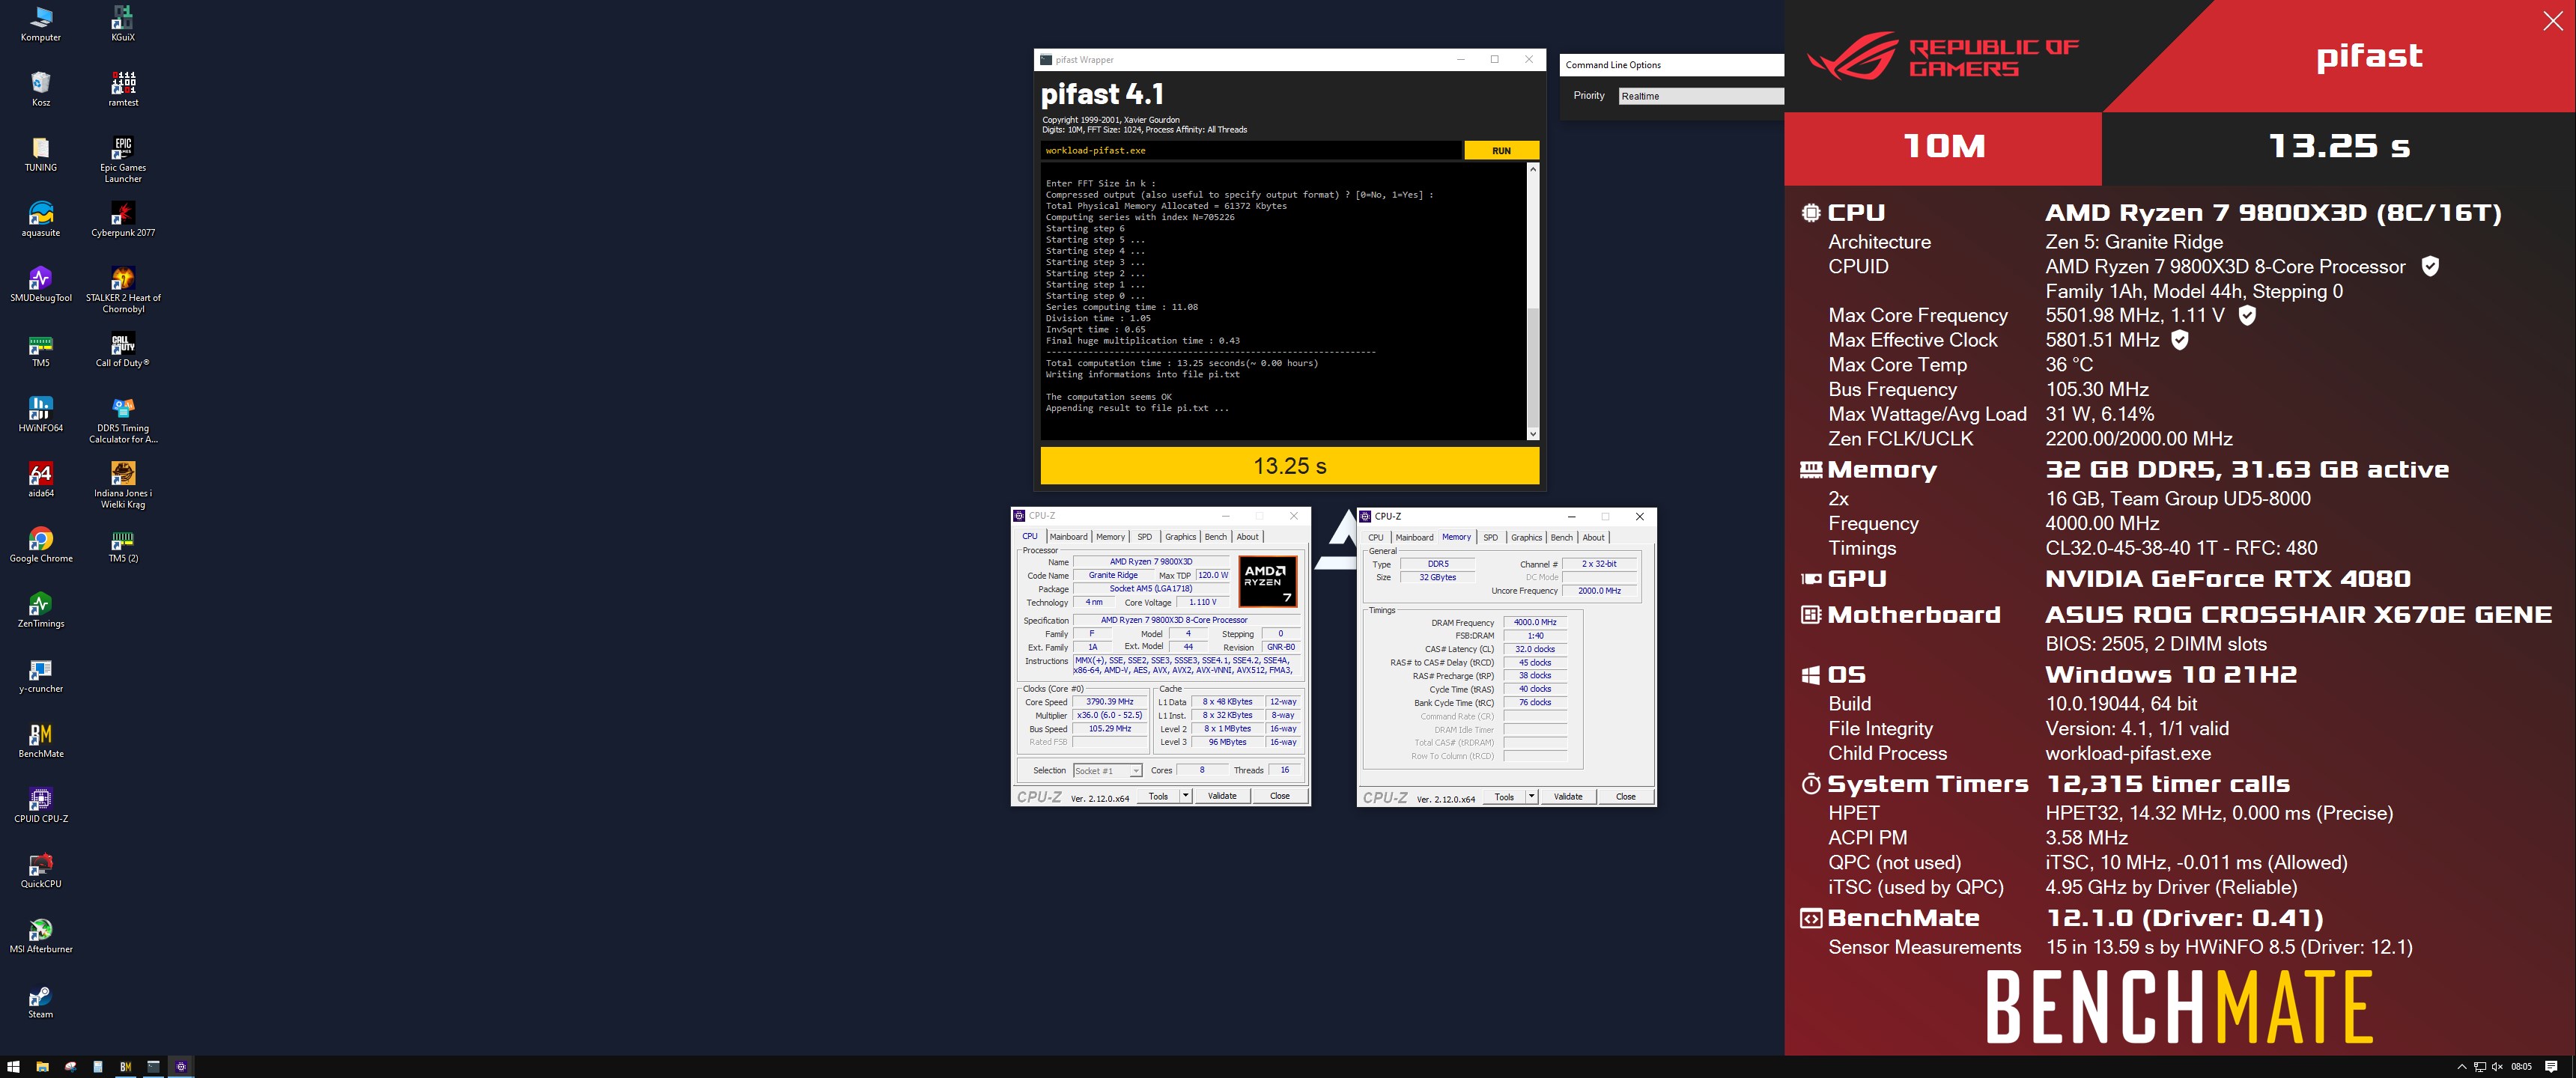Show hidden tray icons chevron
This screenshot has height=1078, width=2576.
[x=2462, y=1067]
